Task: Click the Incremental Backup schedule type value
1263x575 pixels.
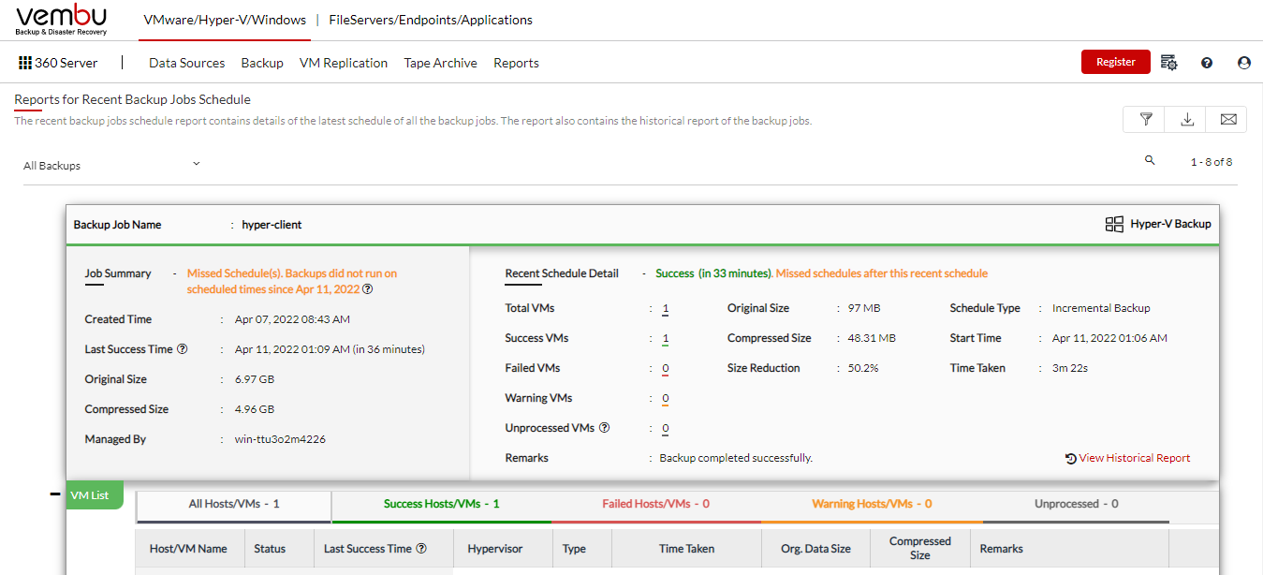Action: [x=1101, y=308]
